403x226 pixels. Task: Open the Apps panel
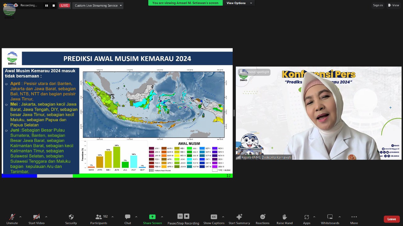(306, 217)
